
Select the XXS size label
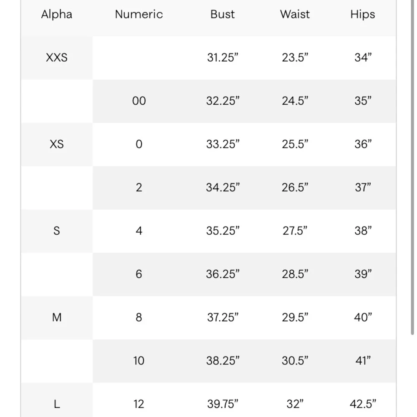pos(57,58)
